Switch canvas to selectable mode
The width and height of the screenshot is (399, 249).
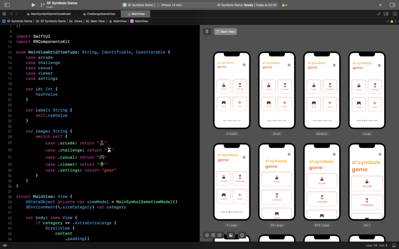click(x=213, y=235)
